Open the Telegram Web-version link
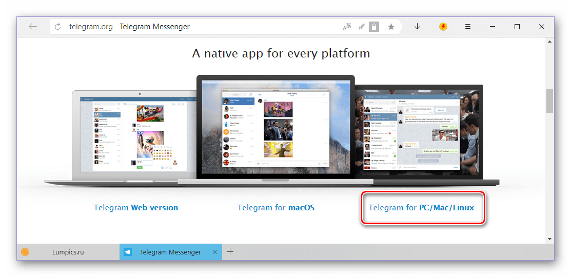The width and height of the screenshot is (571, 277). coord(136,208)
